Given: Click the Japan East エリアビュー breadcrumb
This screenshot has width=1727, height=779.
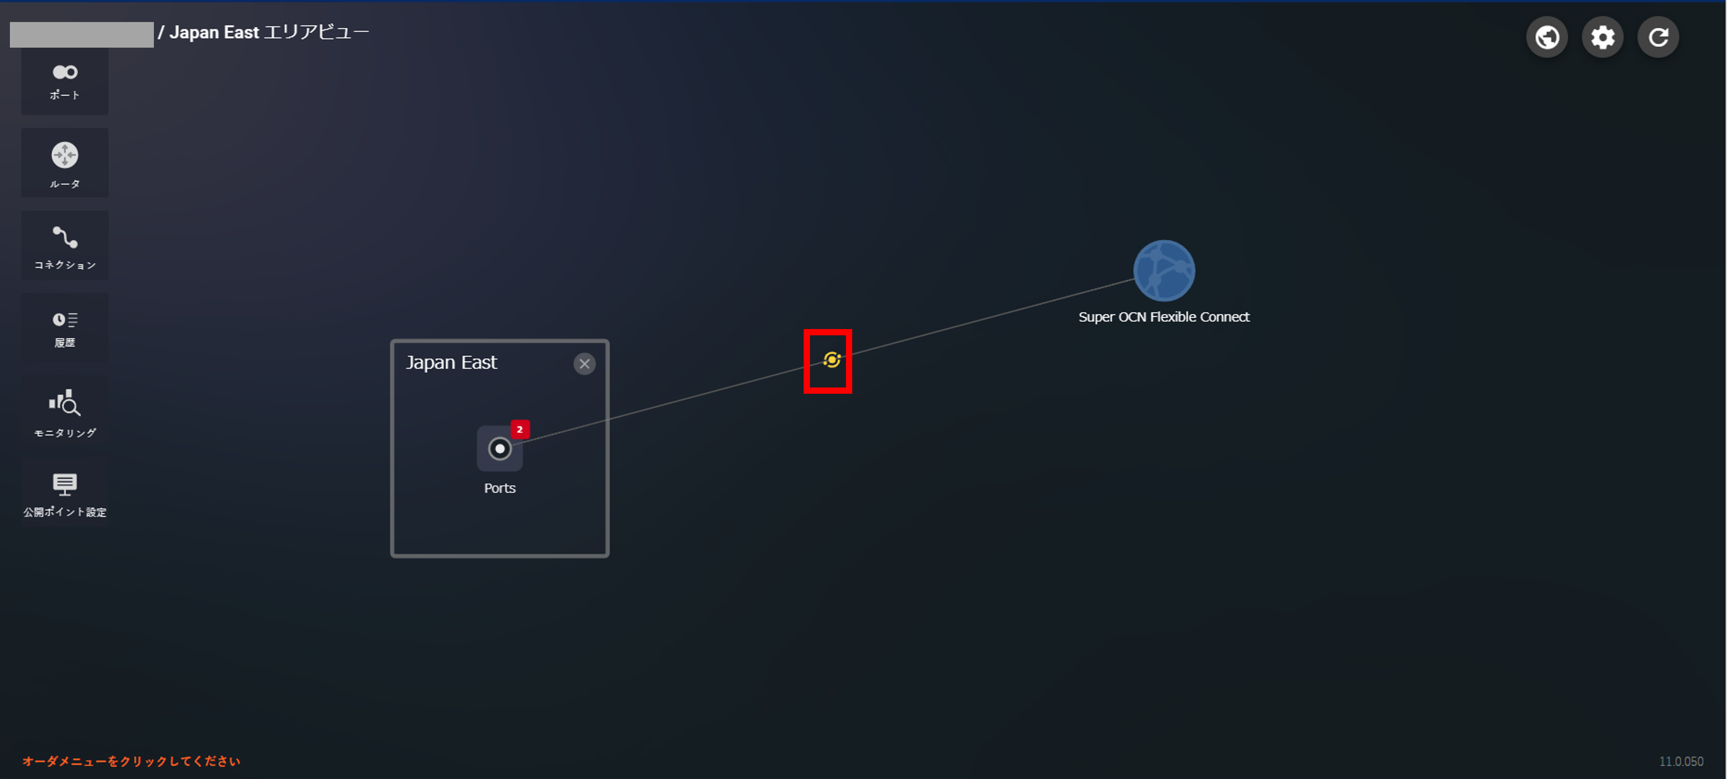Looking at the screenshot, I should (x=269, y=33).
